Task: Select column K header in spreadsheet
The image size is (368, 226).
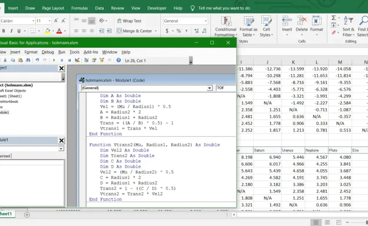Action: (x=293, y=62)
